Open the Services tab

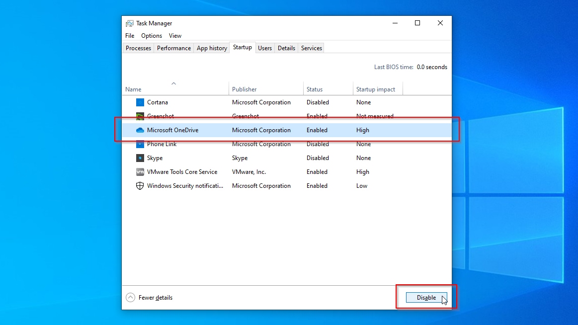[312, 48]
